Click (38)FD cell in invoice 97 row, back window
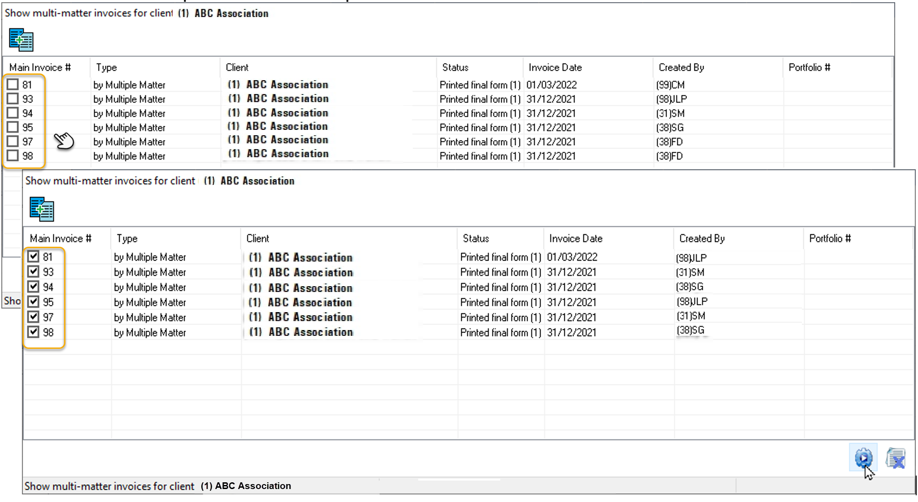Screen dimensions: 918x502 (x=669, y=142)
